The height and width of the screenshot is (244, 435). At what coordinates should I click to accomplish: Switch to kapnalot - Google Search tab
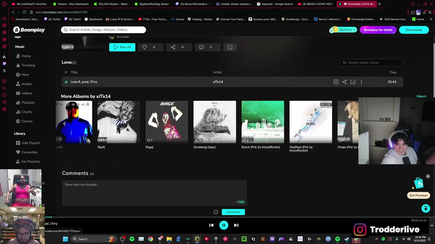275,4
